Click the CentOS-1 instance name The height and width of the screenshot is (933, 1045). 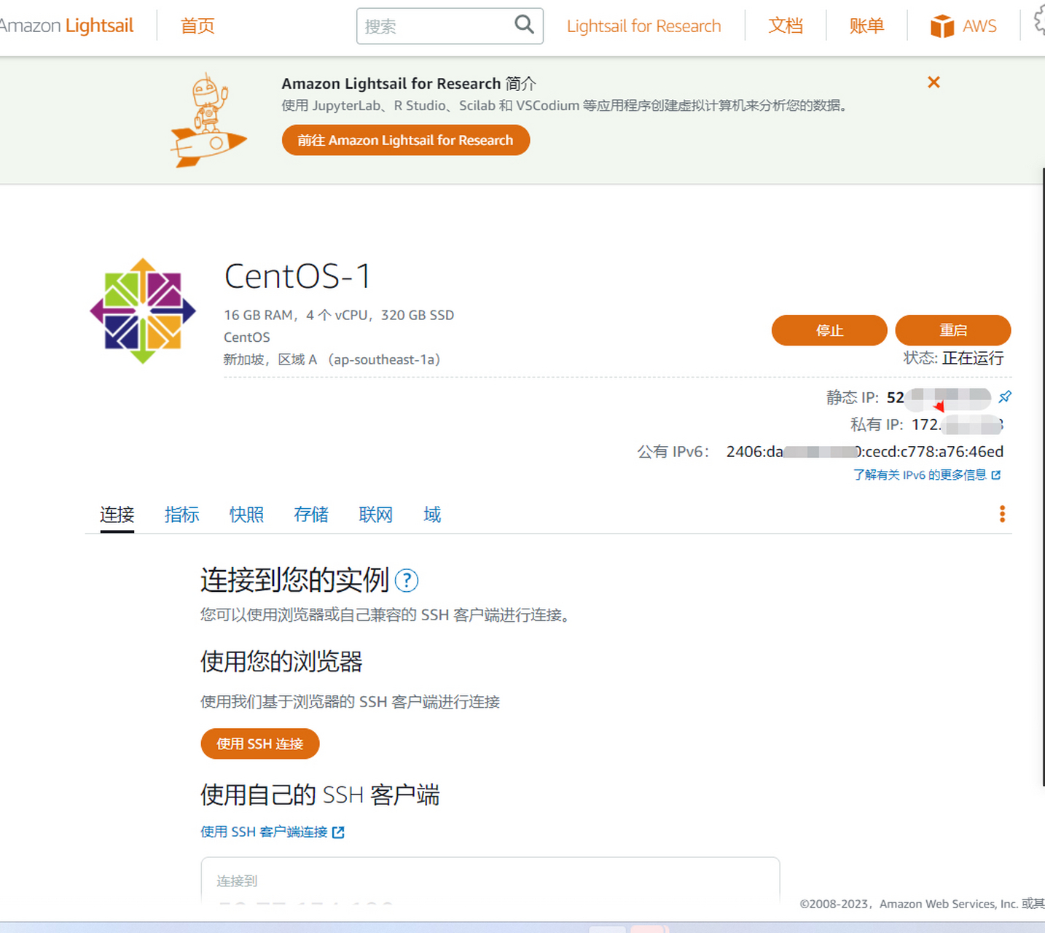click(298, 276)
